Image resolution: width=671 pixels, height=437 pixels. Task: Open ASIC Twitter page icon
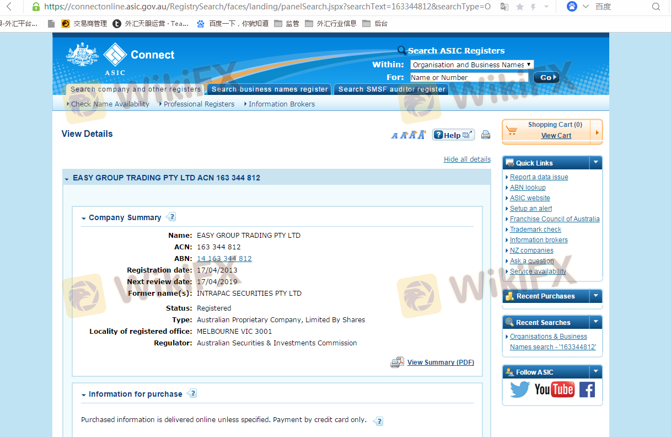[x=520, y=390]
